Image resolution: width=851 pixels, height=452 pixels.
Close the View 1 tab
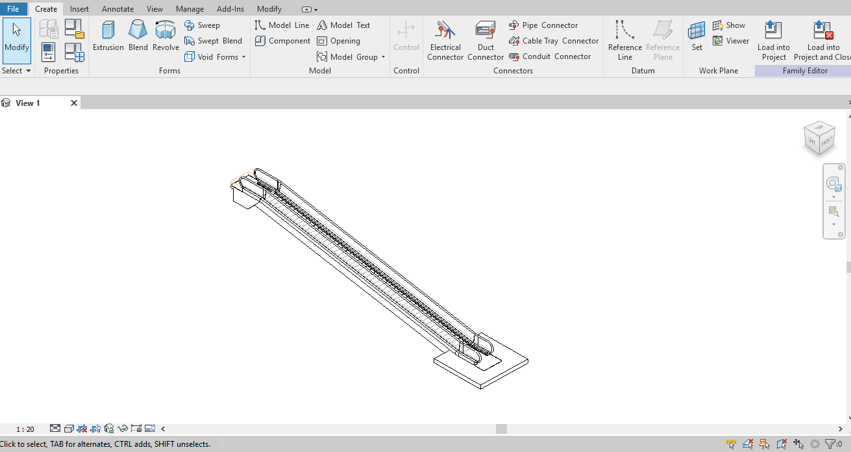pyautogui.click(x=74, y=103)
